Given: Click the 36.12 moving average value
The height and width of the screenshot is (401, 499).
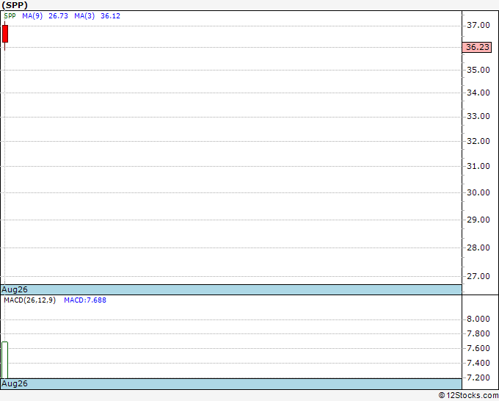Looking at the screenshot, I should coord(110,16).
